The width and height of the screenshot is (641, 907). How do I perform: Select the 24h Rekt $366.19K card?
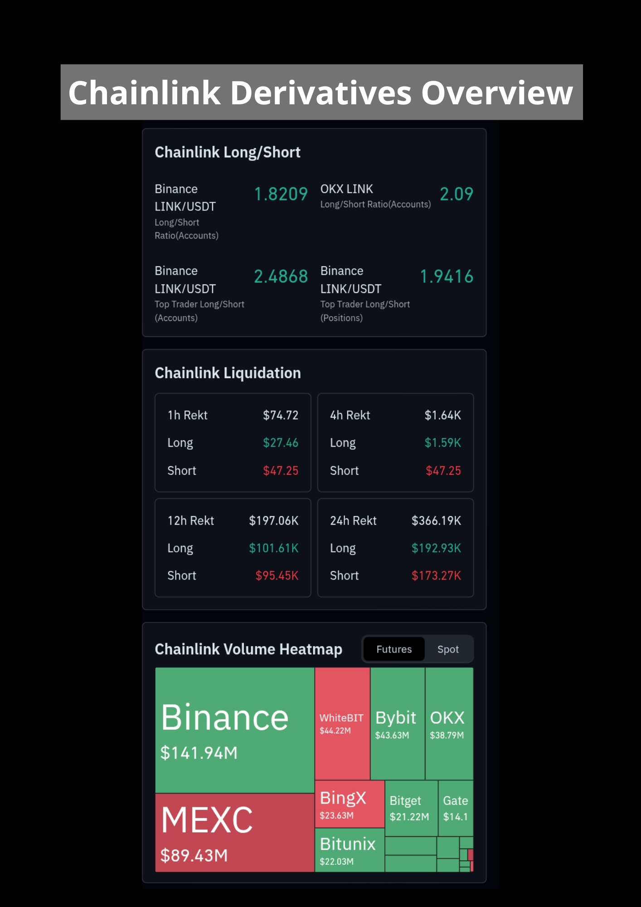coord(395,548)
